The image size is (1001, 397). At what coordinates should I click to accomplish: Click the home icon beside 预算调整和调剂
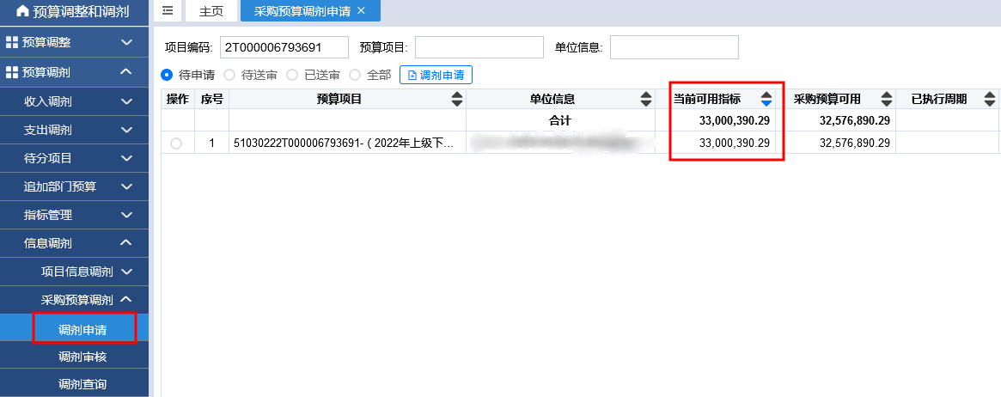pos(22,11)
